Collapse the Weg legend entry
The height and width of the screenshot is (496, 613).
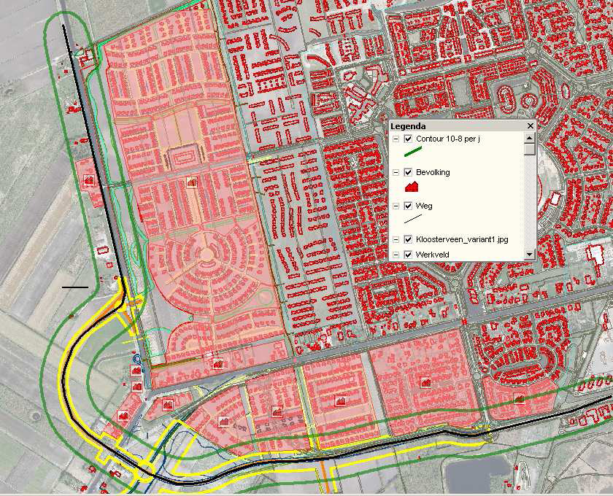395,205
